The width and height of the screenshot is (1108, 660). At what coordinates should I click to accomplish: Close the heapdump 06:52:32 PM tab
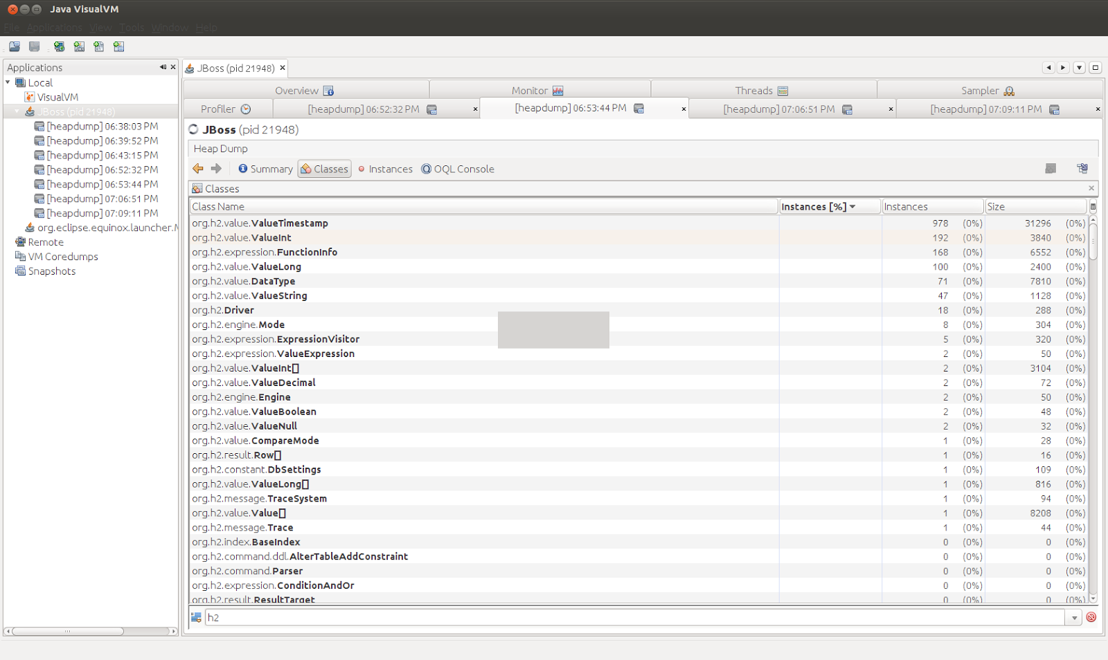[475, 109]
